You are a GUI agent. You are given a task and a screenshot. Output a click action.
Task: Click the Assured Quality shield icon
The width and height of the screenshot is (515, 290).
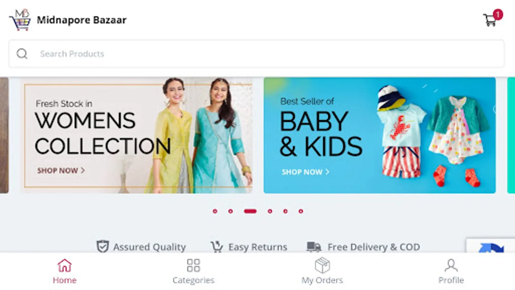[x=103, y=247]
